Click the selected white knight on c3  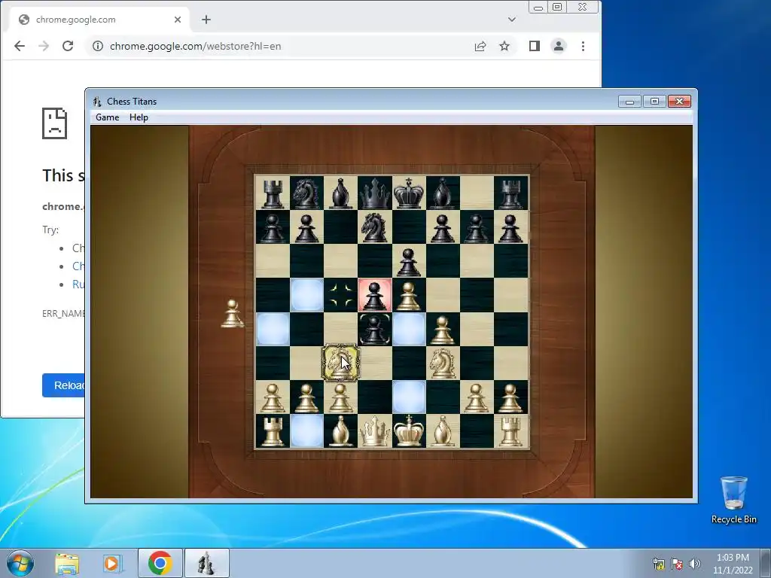[x=341, y=364]
